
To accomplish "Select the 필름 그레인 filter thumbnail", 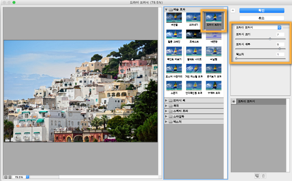I will pos(174,35).
